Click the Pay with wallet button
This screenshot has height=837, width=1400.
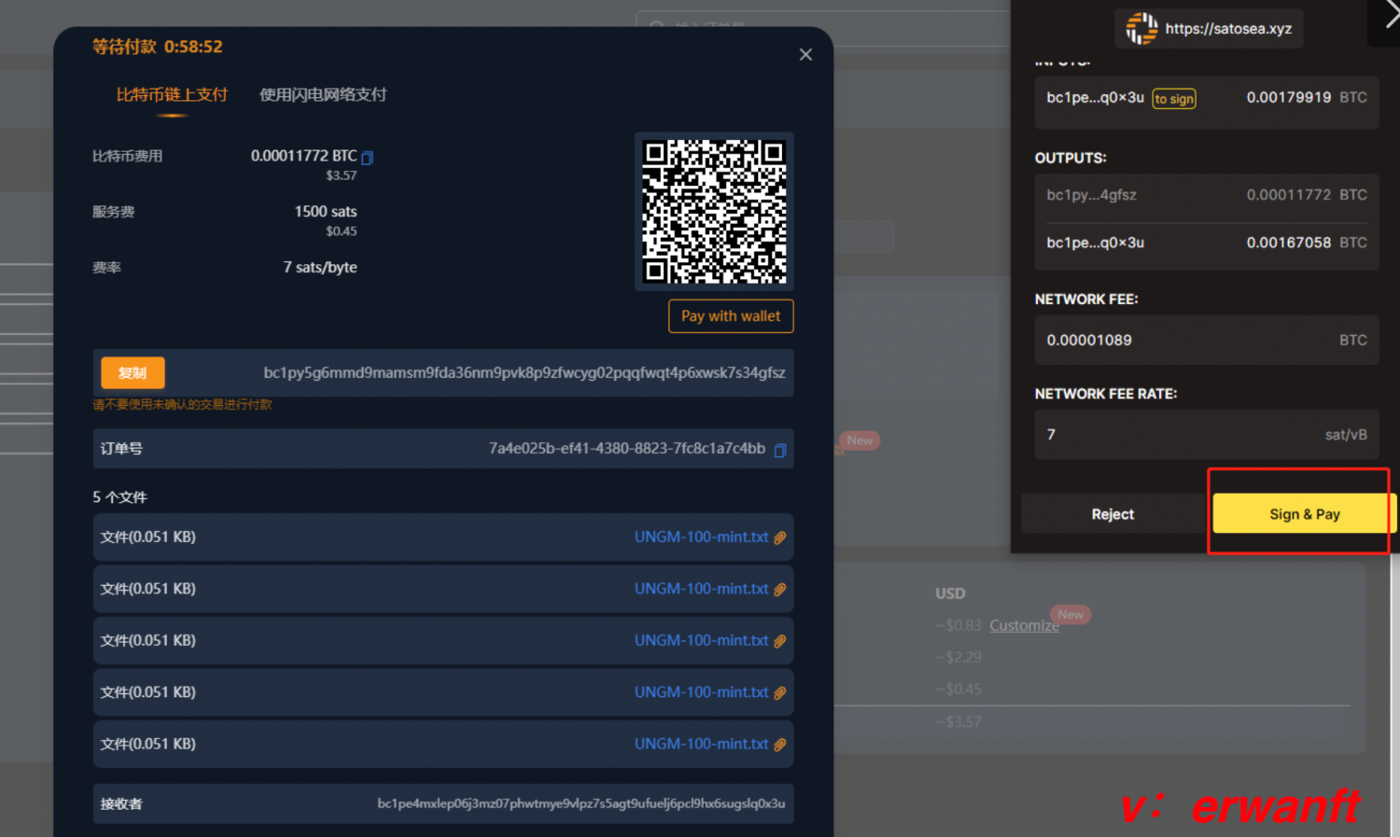pos(731,316)
